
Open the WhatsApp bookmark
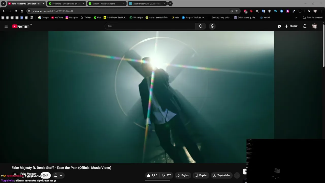(x=136, y=18)
